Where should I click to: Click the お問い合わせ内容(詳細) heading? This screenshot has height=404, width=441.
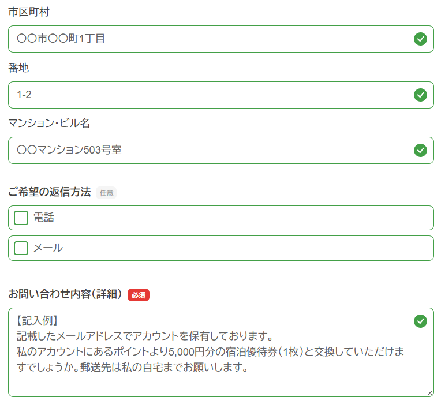click(x=65, y=294)
